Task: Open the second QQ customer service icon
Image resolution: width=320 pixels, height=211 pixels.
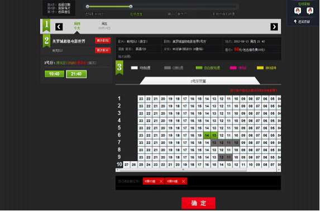Action: (310, 11)
